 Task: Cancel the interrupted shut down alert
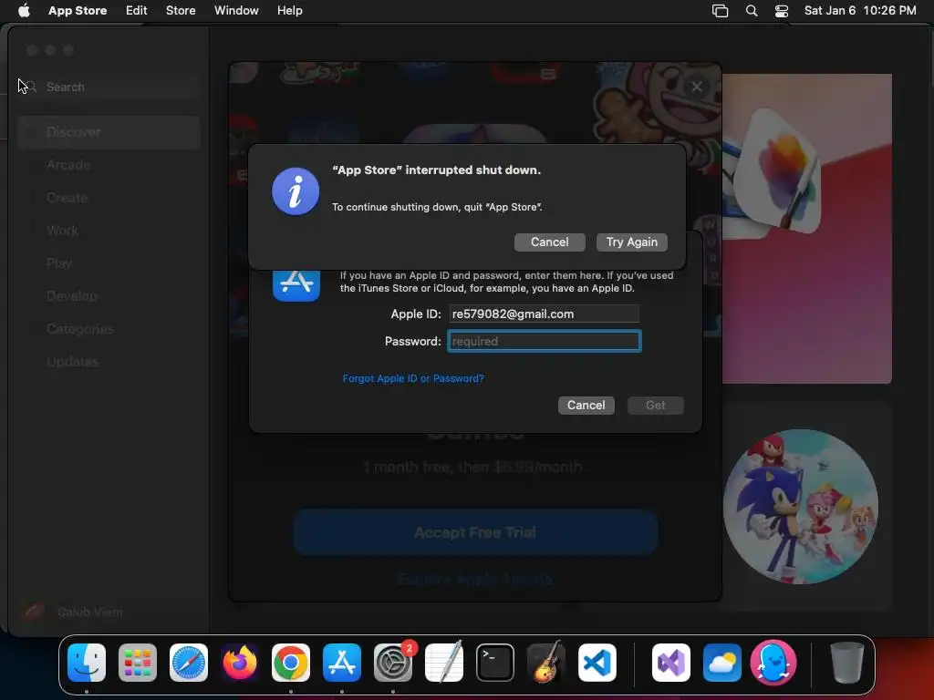[549, 242]
